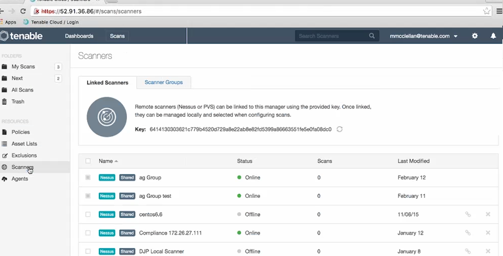Screen dimensions: 503x256
Task: Open the Dashboards menu
Action: pyautogui.click(x=79, y=36)
